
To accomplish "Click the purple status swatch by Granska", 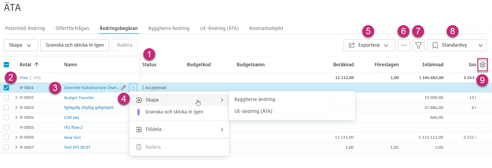I will point(139,112).
